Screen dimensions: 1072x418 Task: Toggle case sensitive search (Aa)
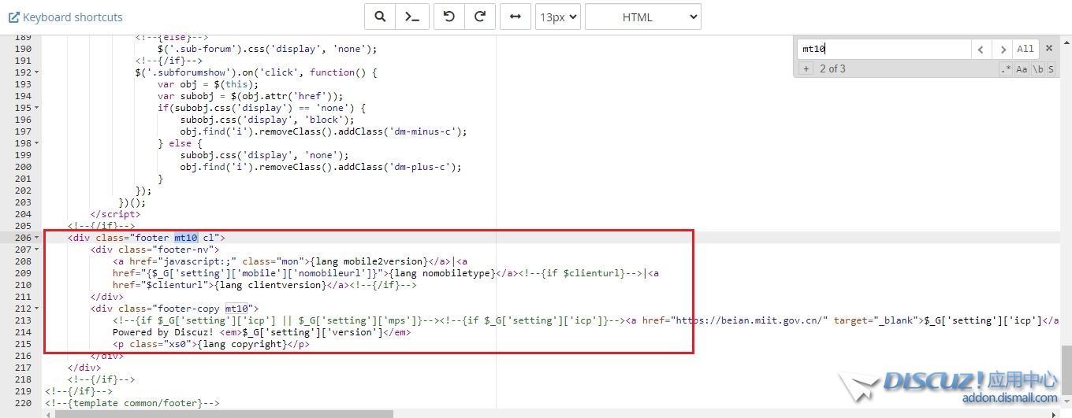pyautogui.click(x=1022, y=69)
